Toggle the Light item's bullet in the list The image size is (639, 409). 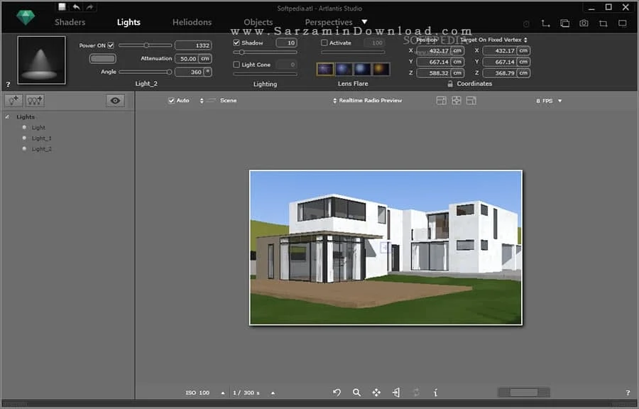pyautogui.click(x=24, y=128)
